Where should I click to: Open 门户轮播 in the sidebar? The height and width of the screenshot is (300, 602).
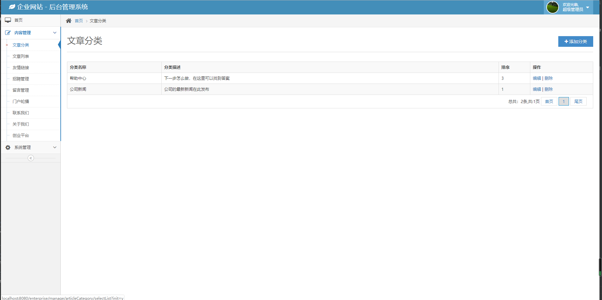31,101
